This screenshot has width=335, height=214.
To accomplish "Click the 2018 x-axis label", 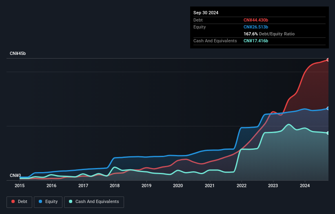I will [115, 186].
